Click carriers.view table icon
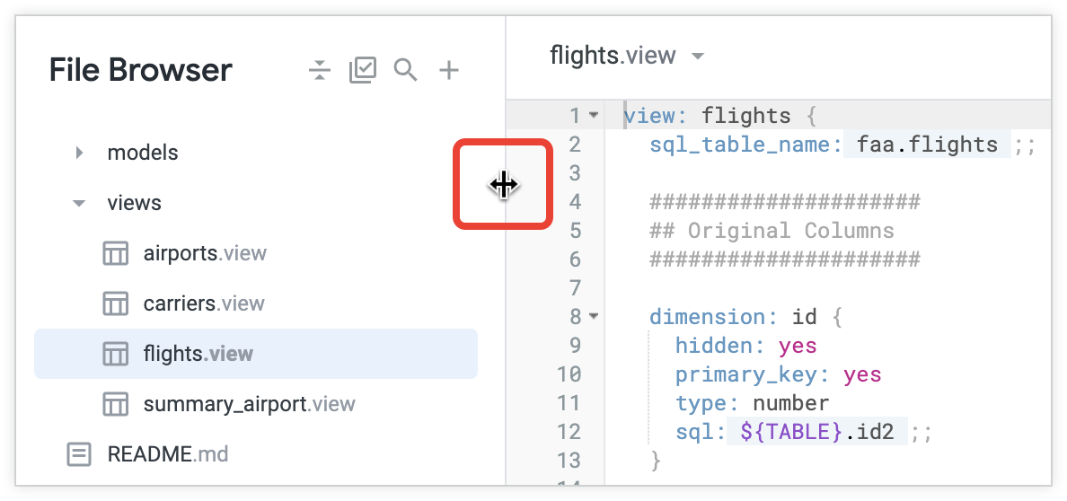The width and height of the screenshot is (1067, 501). [x=115, y=304]
